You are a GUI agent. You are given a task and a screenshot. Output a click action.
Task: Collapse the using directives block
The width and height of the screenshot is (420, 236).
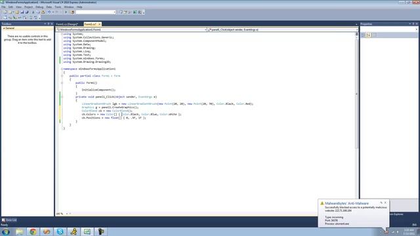tap(62, 34)
